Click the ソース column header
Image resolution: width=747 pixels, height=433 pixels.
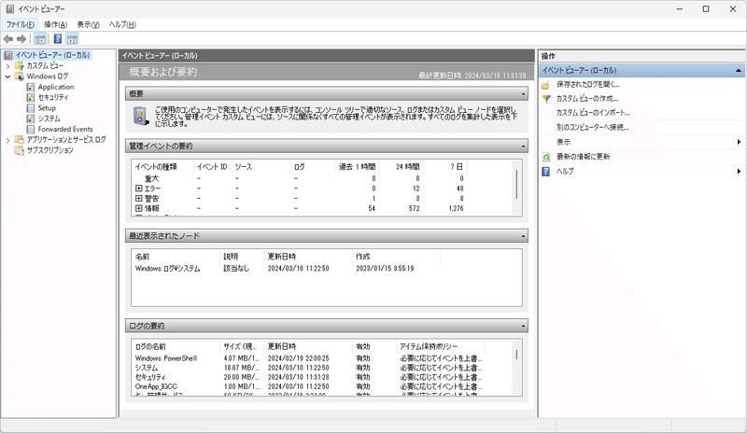click(261, 167)
